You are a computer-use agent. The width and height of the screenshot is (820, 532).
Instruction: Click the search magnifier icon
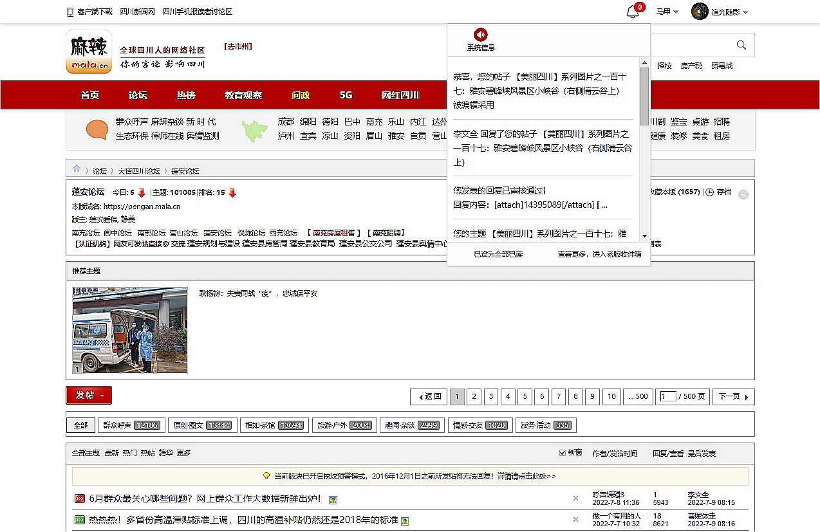pos(741,45)
